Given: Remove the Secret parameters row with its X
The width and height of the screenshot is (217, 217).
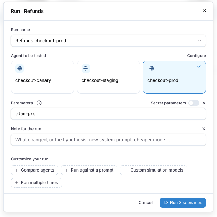Looking at the screenshot, I should click(x=204, y=103).
